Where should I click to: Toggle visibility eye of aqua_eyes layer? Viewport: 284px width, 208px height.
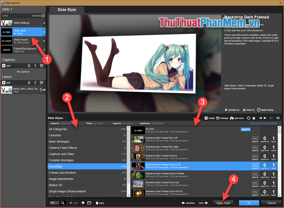pyautogui.click(x=44, y=90)
